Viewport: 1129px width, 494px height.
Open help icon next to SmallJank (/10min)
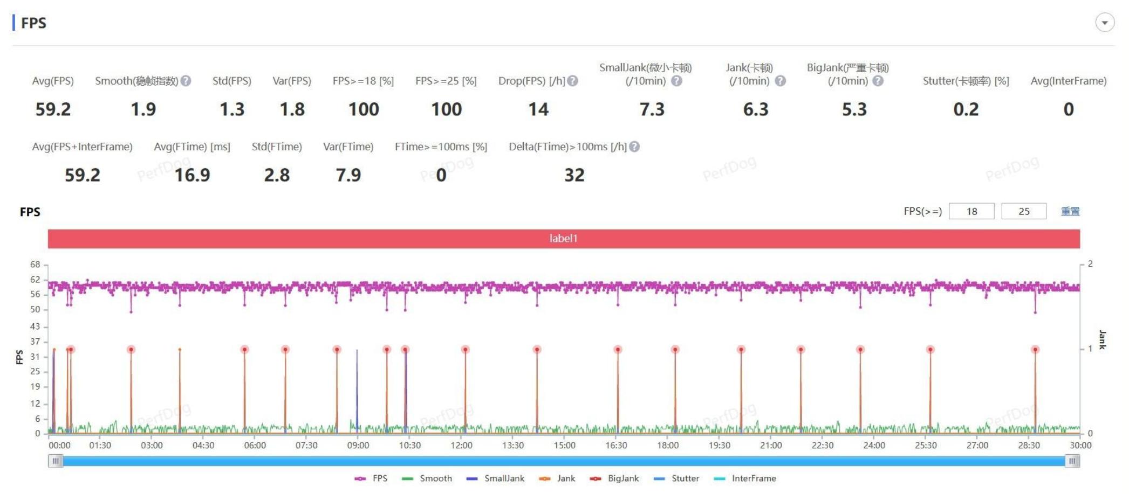676,81
